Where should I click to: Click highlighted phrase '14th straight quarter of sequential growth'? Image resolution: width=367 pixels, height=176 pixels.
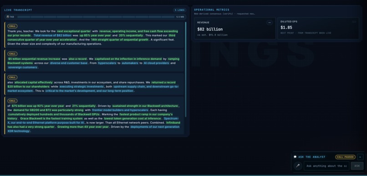[x=120, y=40]
